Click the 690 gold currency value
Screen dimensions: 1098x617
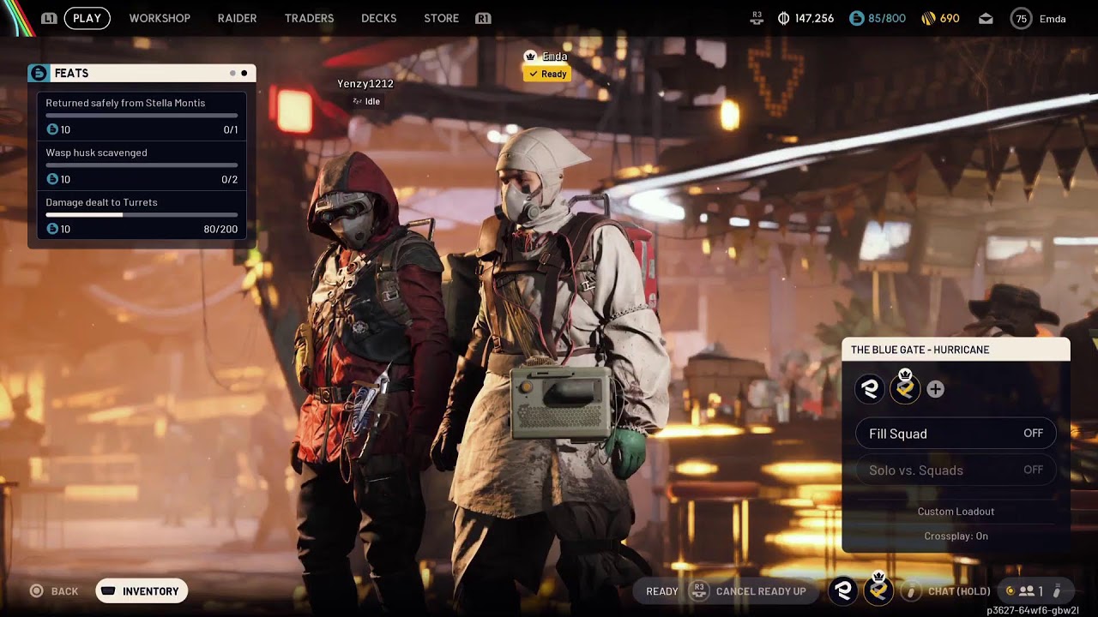pos(950,18)
